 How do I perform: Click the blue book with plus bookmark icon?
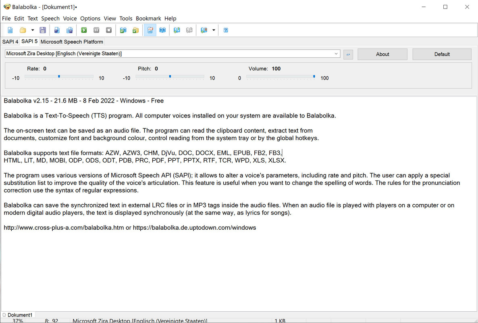pos(177,30)
